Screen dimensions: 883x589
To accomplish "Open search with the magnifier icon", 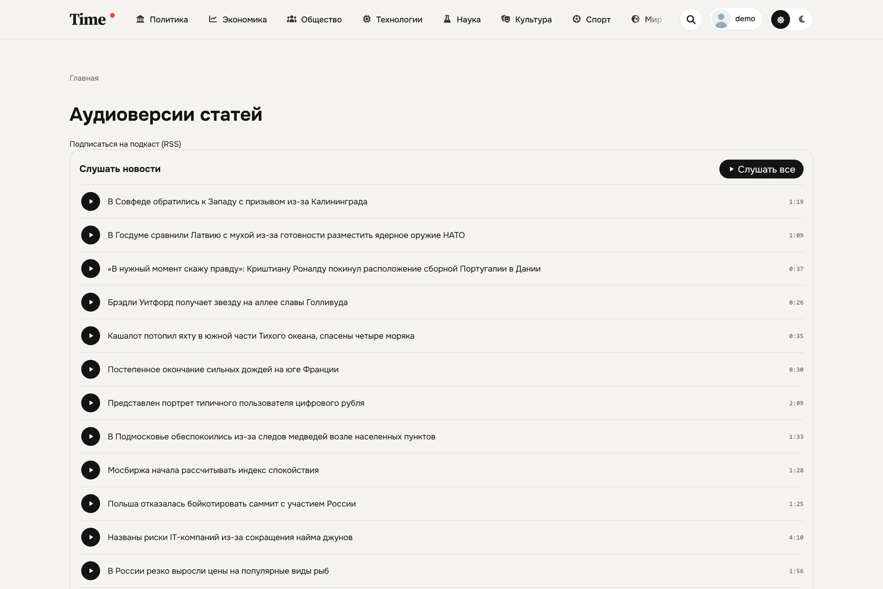I will [x=691, y=19].
